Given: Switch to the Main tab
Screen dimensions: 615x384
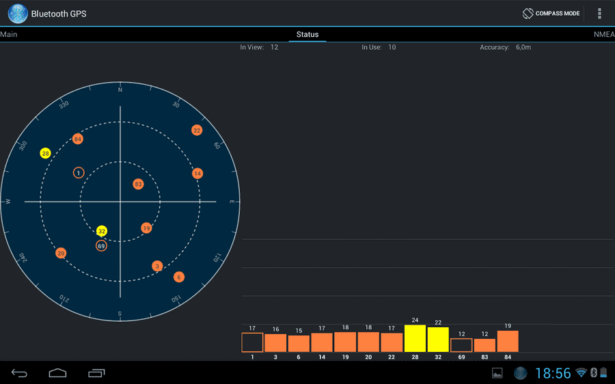Looking at the screenshot, I should 9,35.
